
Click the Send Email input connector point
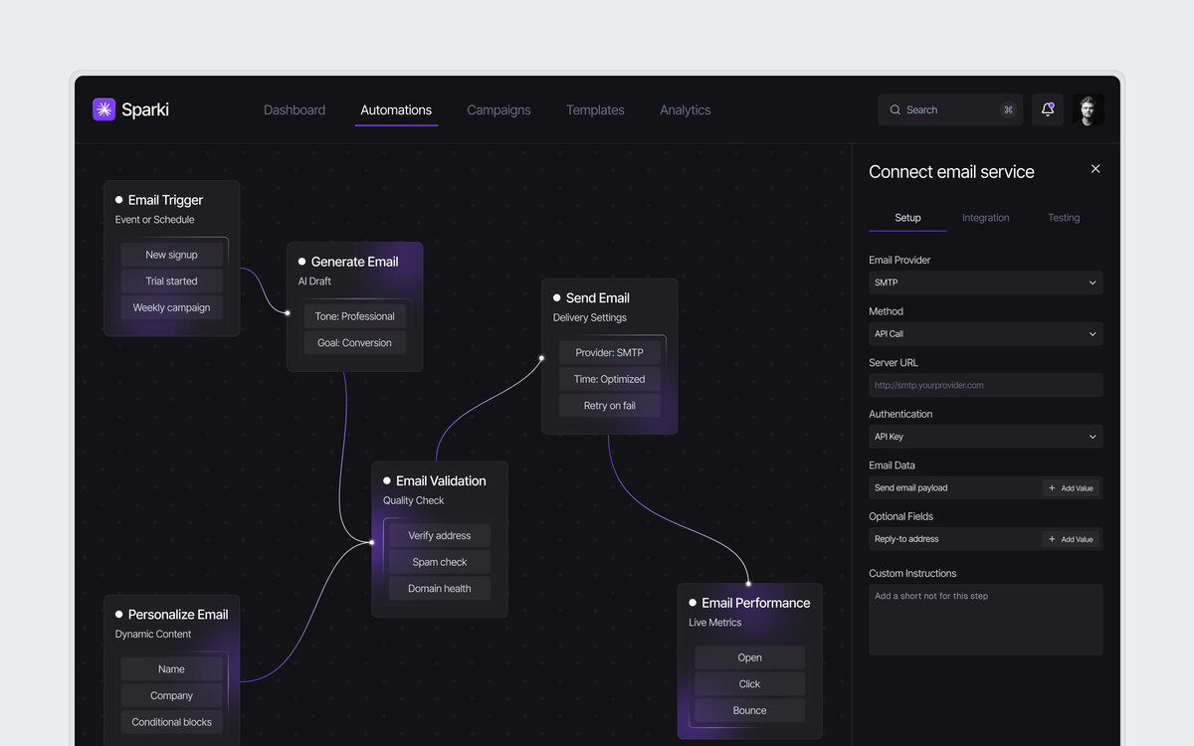542,358
